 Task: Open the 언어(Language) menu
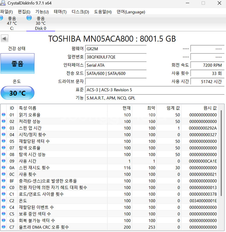coord(131,12)
